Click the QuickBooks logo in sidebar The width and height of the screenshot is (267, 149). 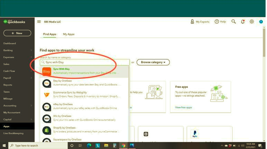14,22
